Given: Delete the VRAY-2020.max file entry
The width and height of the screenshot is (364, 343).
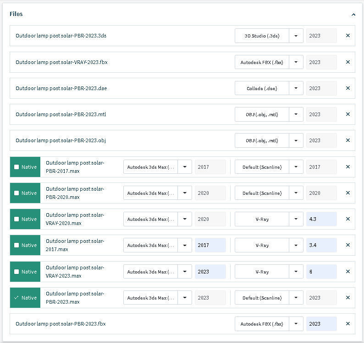Looking at the screenshot, I should tap(348, 219).
